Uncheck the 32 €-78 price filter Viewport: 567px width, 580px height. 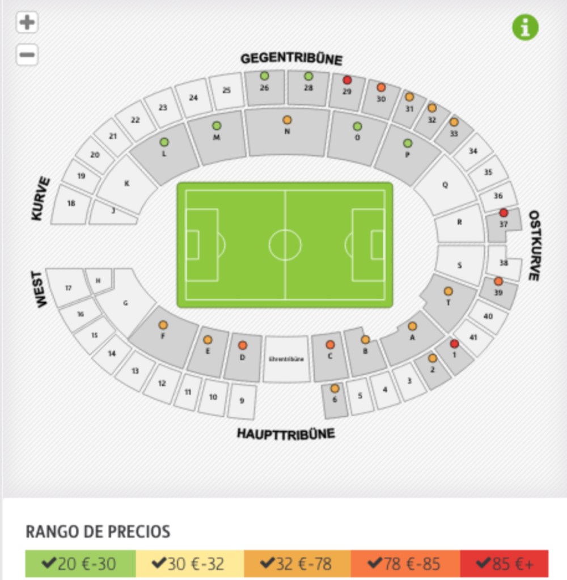tap(297, 564)
